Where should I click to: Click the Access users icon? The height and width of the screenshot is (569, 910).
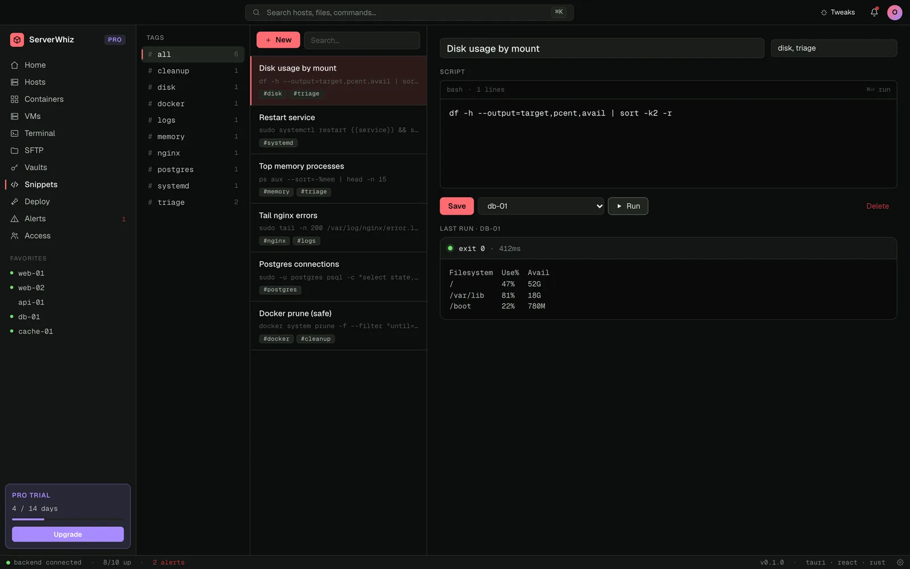click(x=15, y=236)
